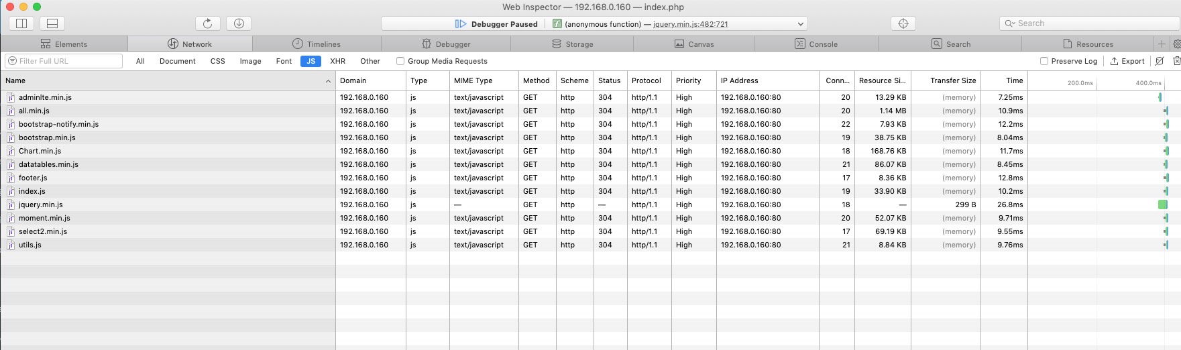The width and height of the screenshot is (1181, 350).
Task: Click file icon of Chart.min.js
Action: pos(11,151)
